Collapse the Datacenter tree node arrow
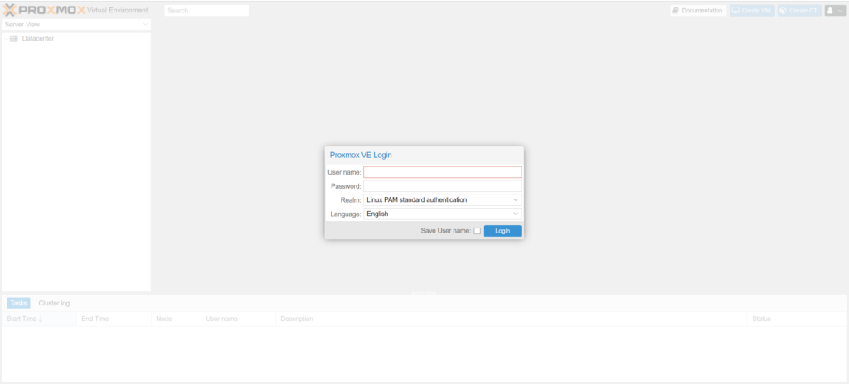 (6, 39)
